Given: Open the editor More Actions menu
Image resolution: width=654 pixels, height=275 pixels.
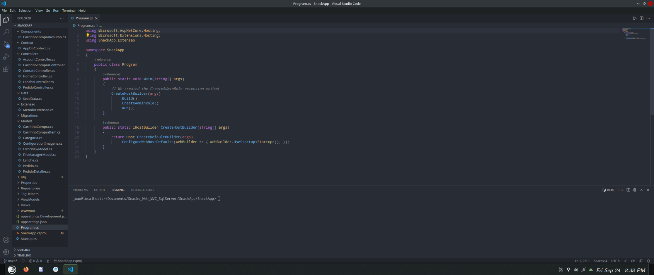Looking at the screenshot, I should click(648, 18).
